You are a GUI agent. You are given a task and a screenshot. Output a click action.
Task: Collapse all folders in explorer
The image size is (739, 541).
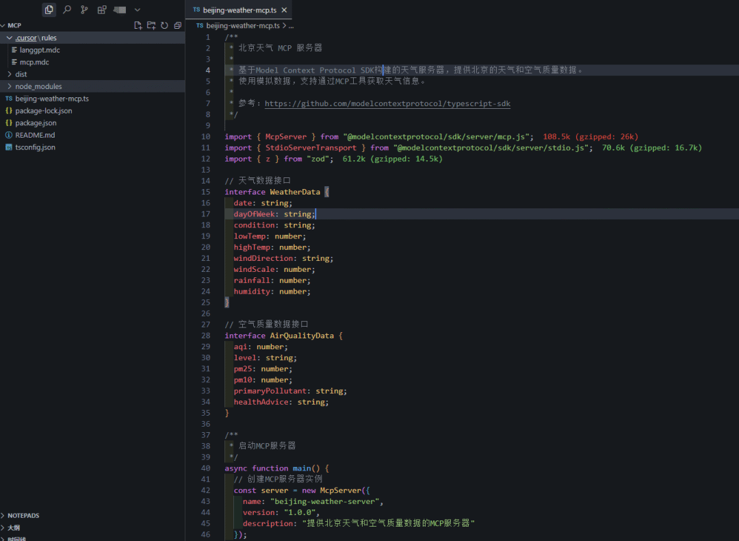click(178, 25)
